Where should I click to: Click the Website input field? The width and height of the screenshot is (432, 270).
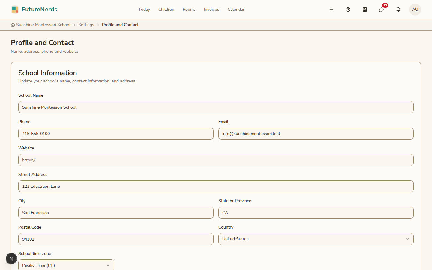tap(216, 160)
